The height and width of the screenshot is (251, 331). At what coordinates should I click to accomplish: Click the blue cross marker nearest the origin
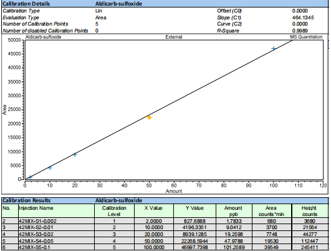click(x=30, y=177)
